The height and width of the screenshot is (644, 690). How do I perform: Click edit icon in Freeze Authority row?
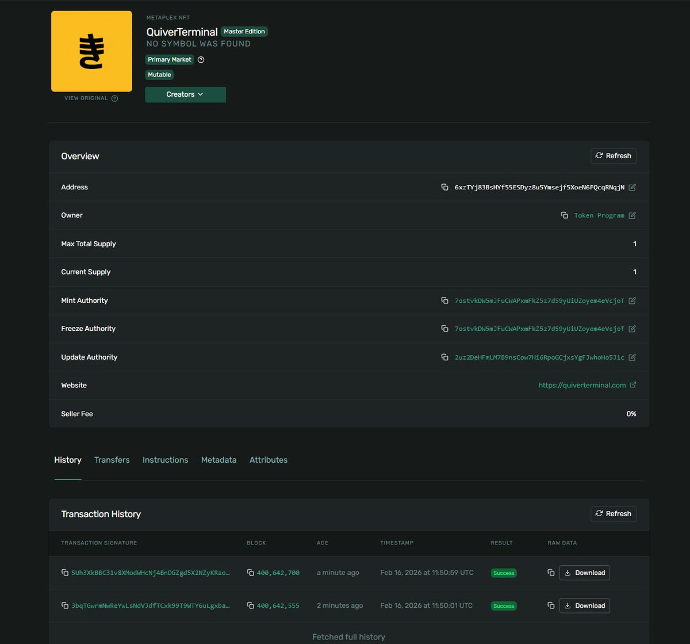tap(632, 329)
